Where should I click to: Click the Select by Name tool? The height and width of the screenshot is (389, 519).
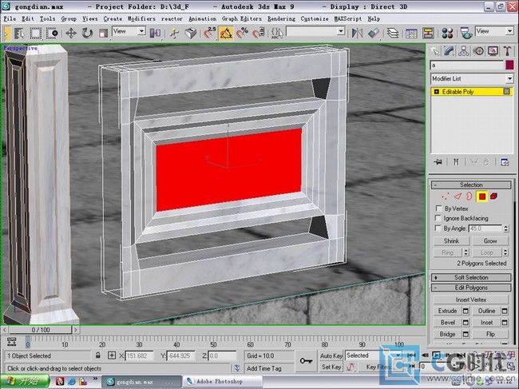coord(19,33)
